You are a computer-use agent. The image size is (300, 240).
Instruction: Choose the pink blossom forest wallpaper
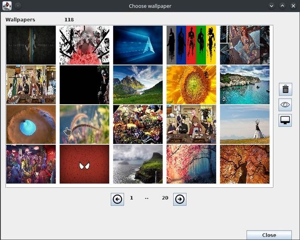pos(191,164)
